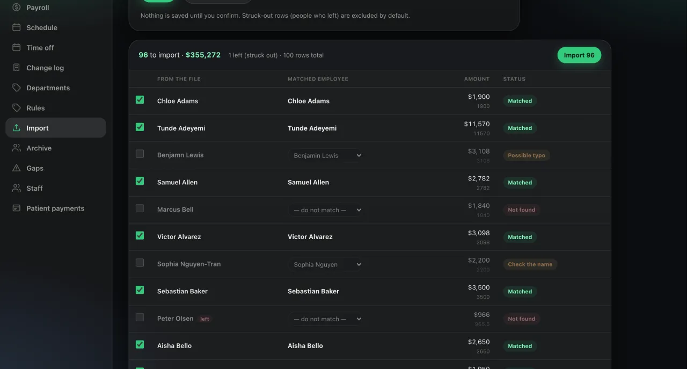The height and width of the screenshot is (369, 687).
Task: Click the green Import 96 button
Action: point(579,55)
